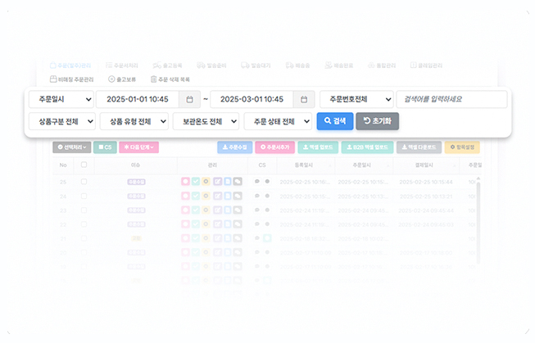Click the gray chat icon in row 23

pyautogui.click(x=238, y=210)
